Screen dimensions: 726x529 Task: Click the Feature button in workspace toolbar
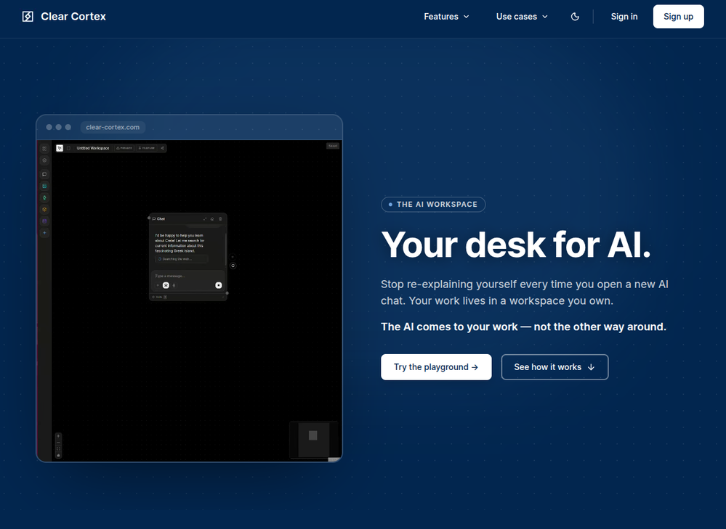[146, 148]
